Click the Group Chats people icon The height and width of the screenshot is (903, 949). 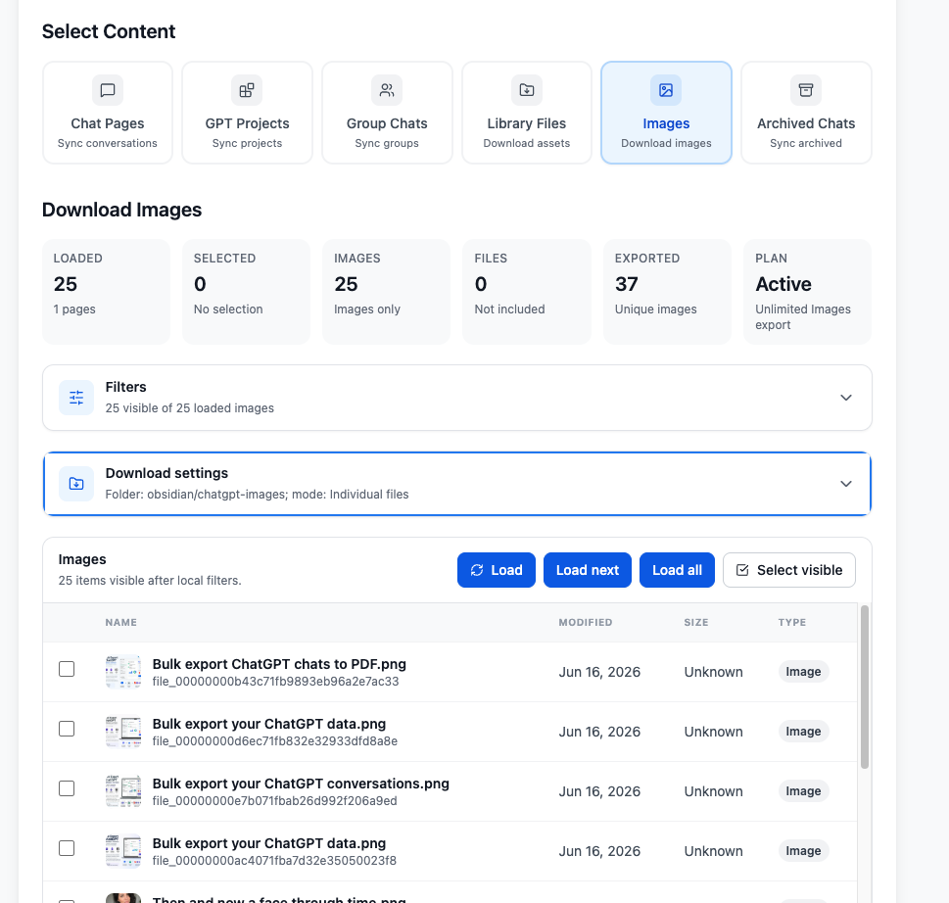(387, 90)
